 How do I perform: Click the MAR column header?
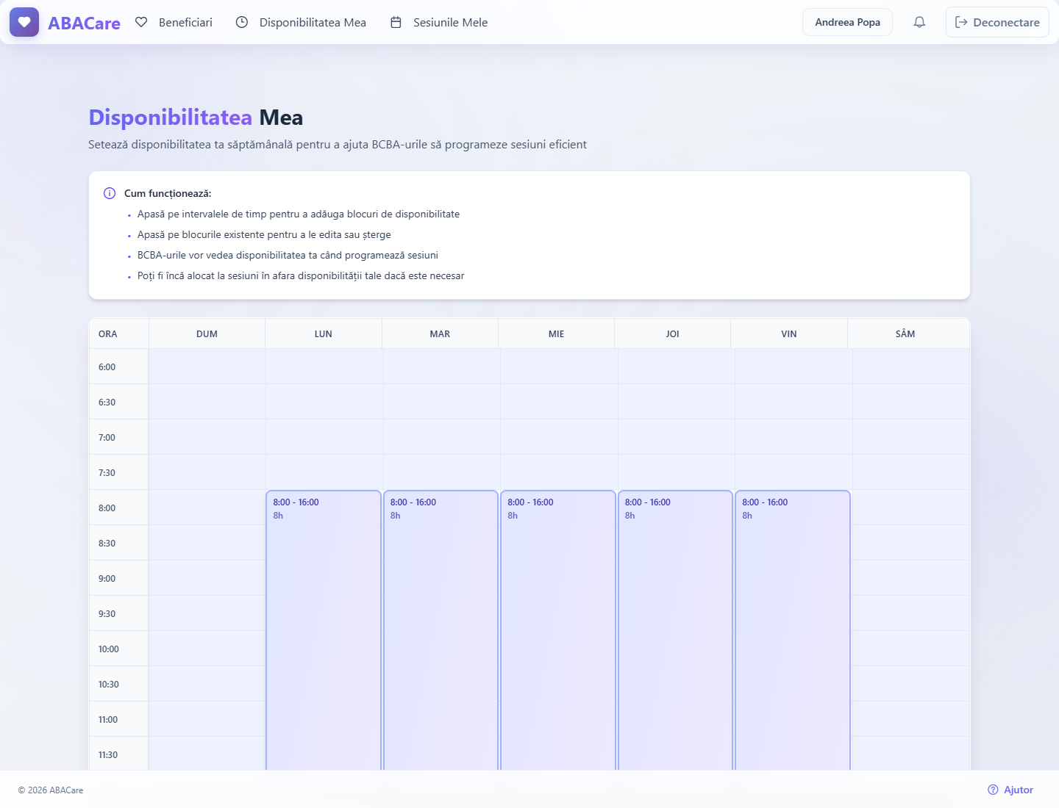point(440,333)
